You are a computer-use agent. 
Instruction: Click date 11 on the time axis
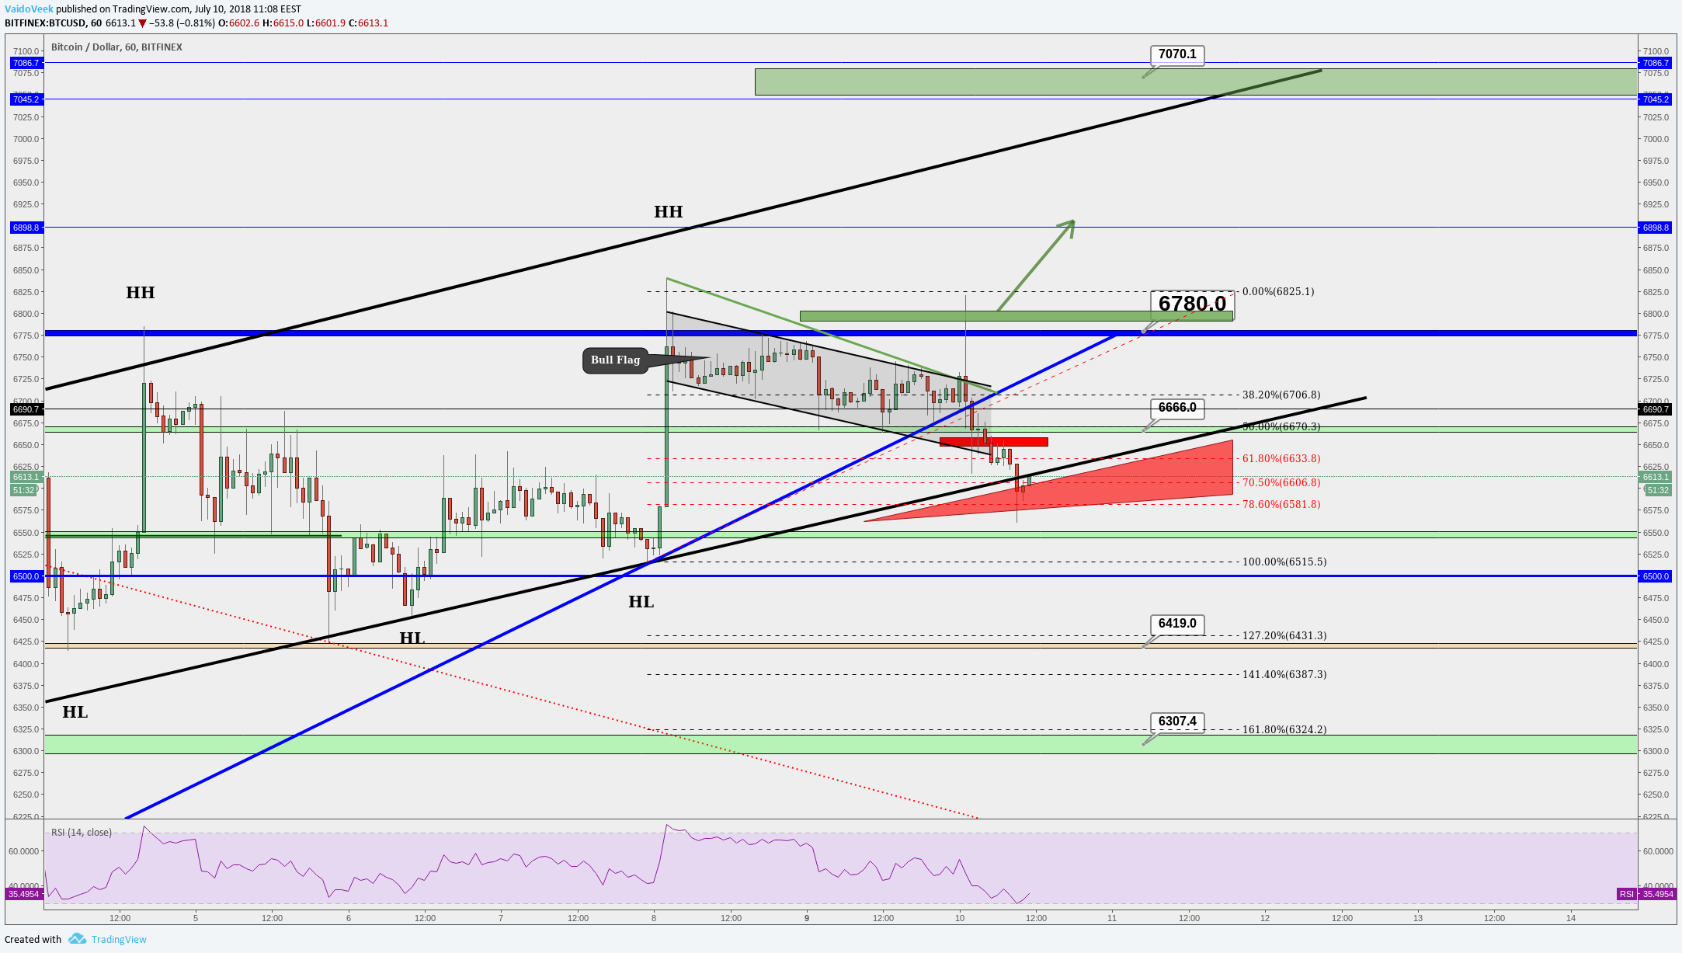tap(1112, 918)
